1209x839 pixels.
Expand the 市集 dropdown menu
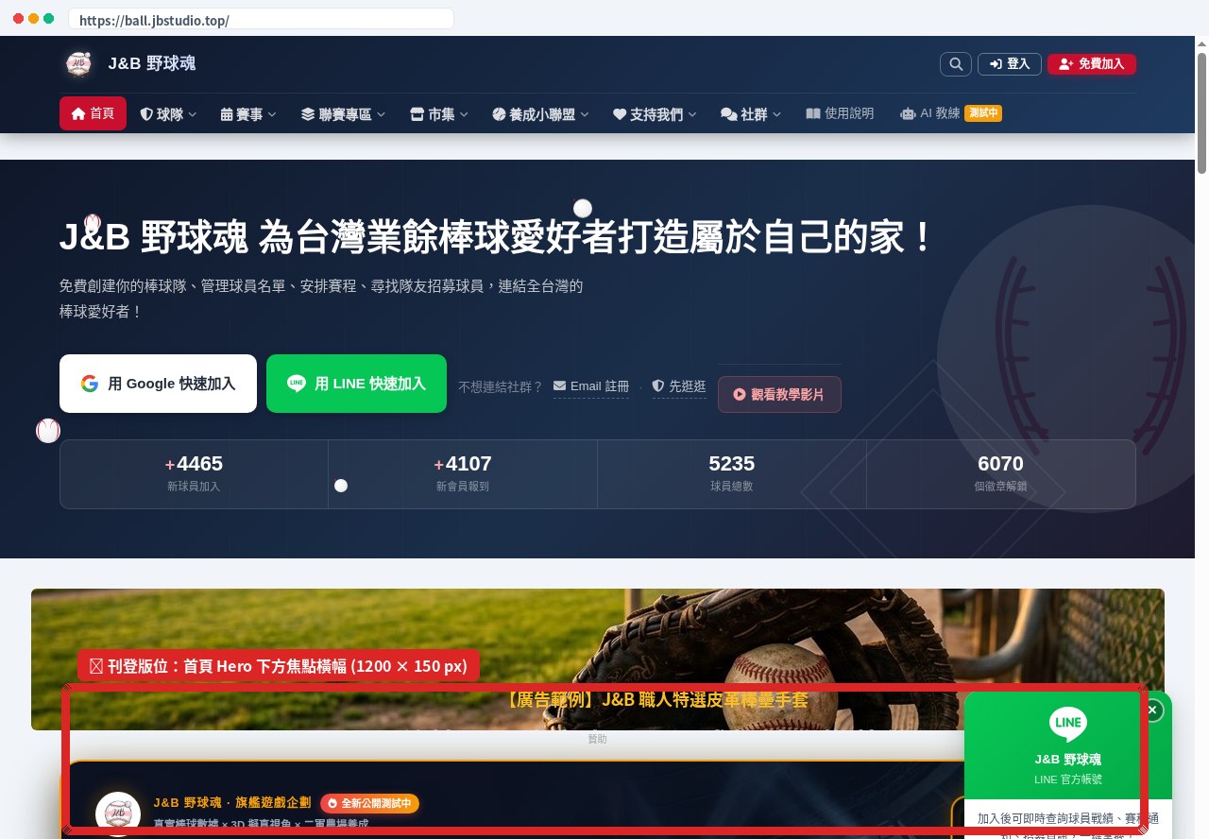click(439, 114)
